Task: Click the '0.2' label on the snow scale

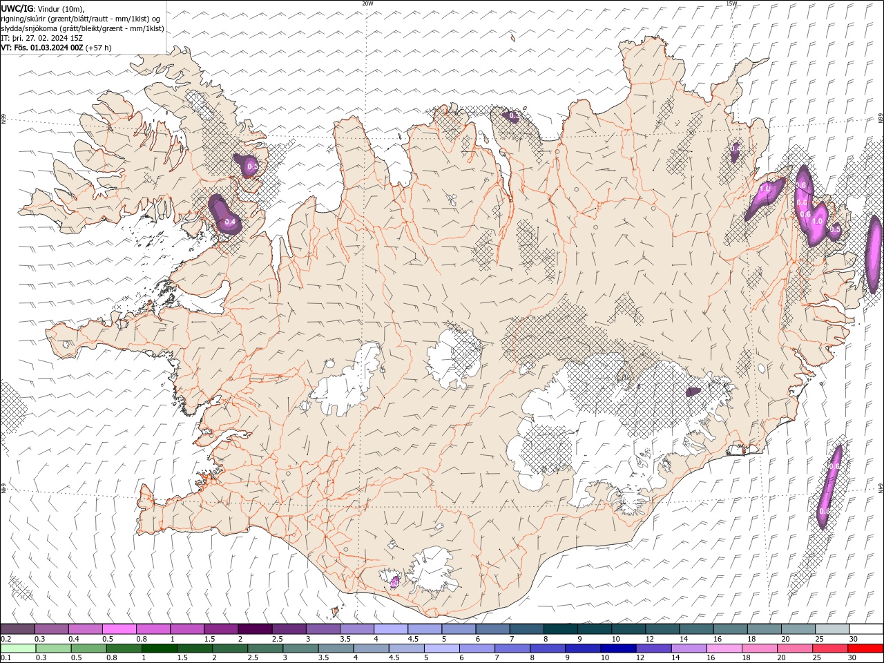Action: pyautogui.click(x=6, y=639)
